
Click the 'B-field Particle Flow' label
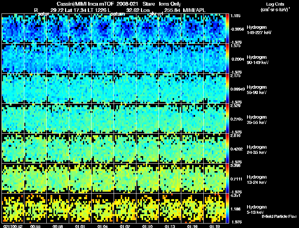(279, 216)
